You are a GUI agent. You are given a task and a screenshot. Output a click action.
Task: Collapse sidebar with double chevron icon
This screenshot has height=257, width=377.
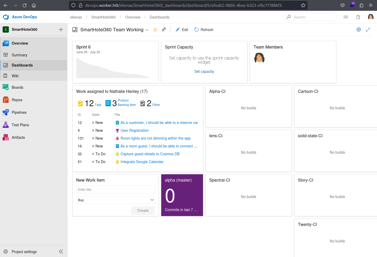pyautogui.click(x=61, y=252)
